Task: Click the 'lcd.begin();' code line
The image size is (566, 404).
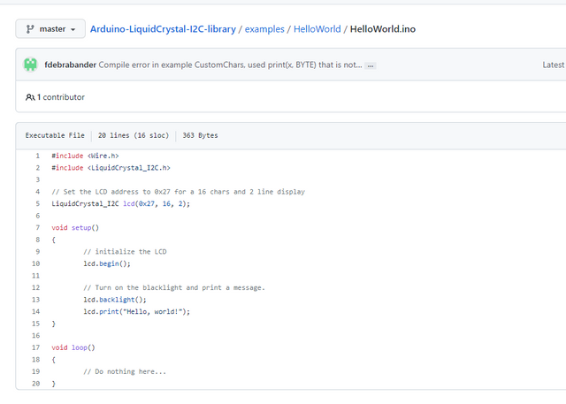Action: [x=107, y=263]
